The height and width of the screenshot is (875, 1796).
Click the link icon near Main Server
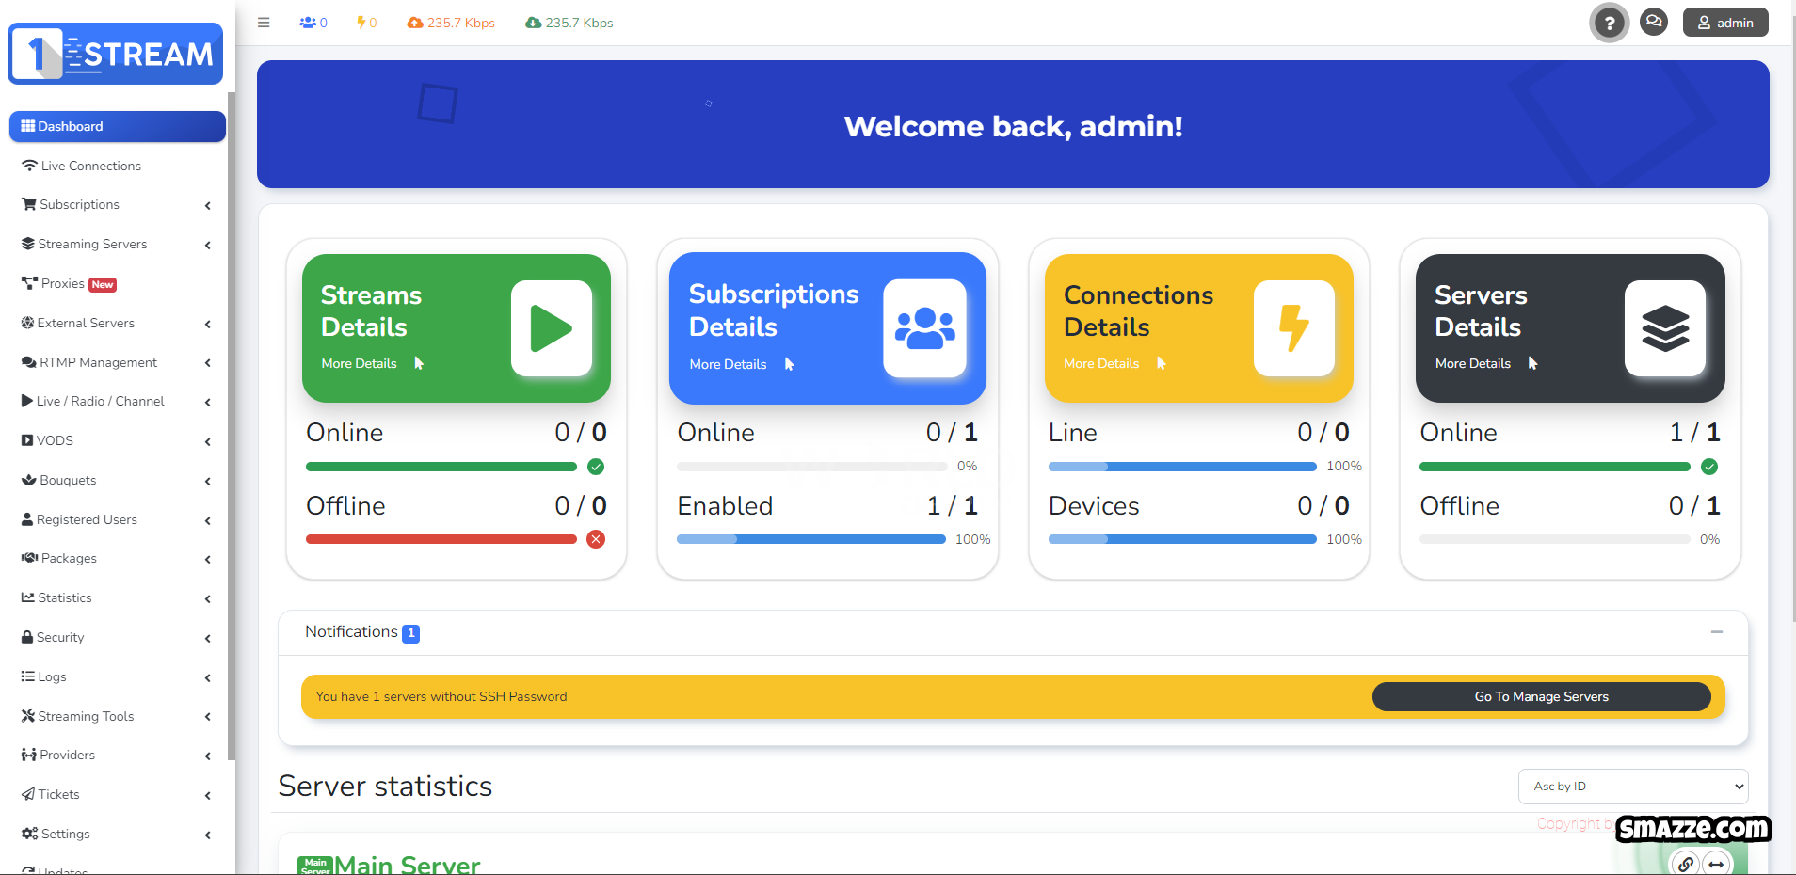pyautogui.click(x=1685, y=863)
